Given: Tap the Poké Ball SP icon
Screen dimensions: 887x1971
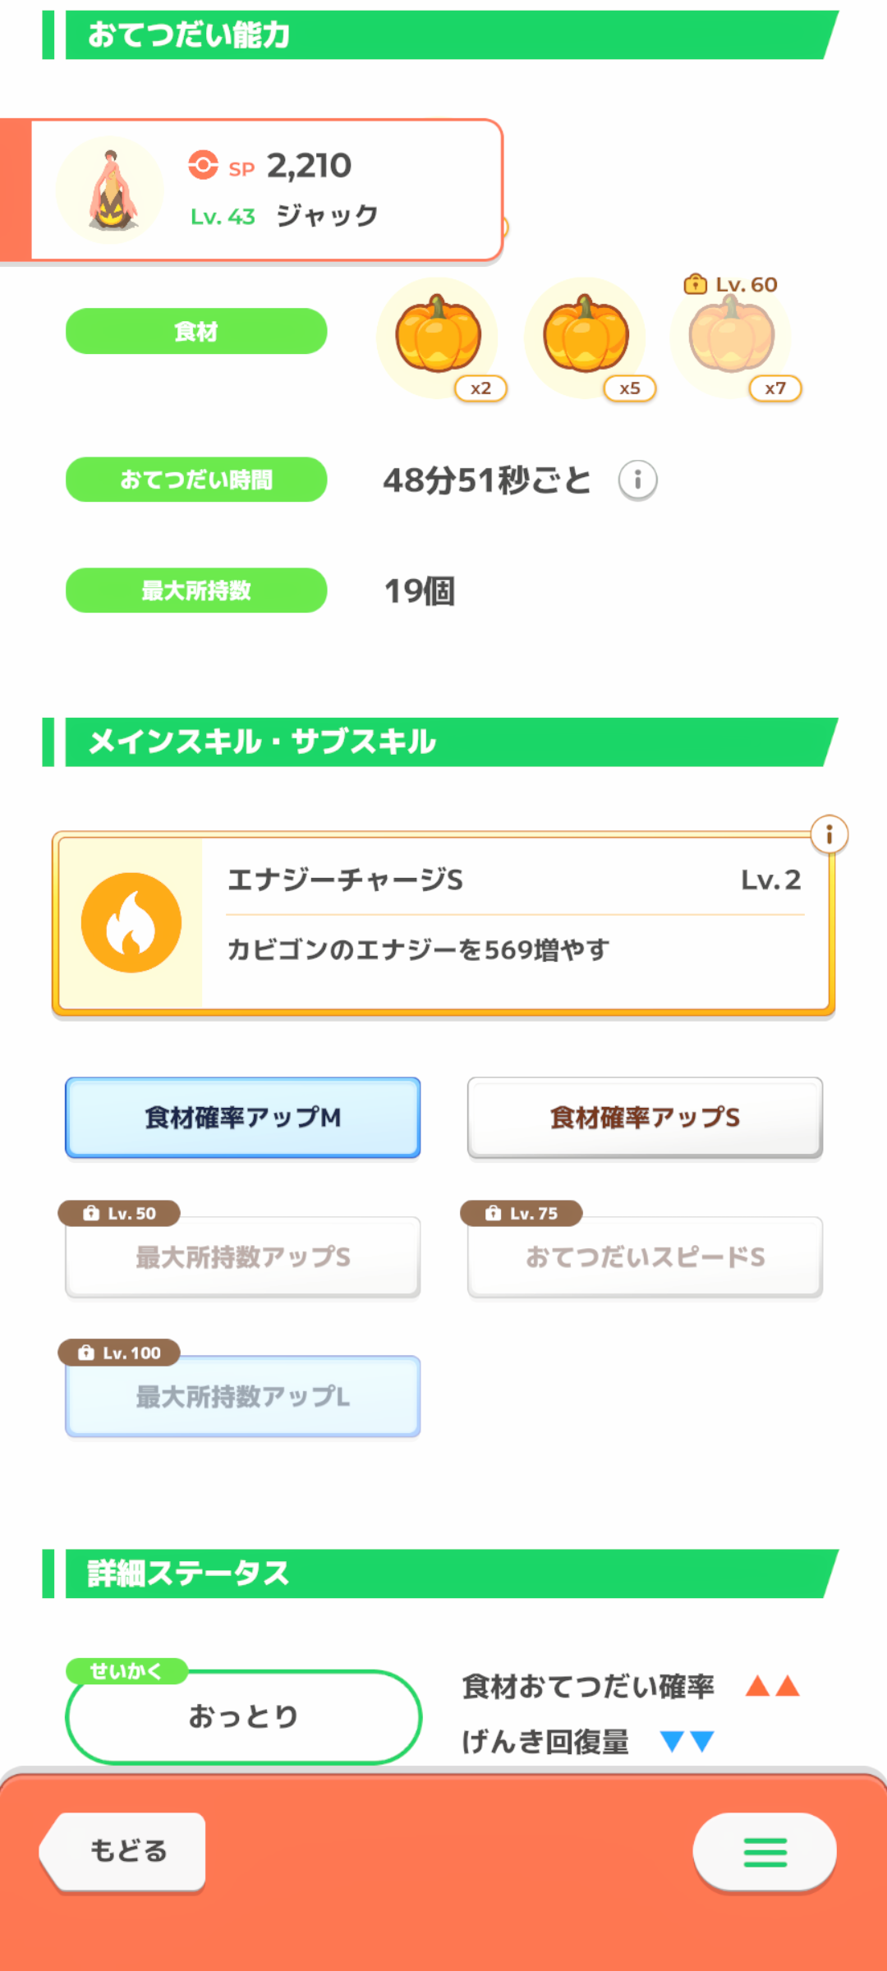Looking at the screenshot, I should [203, 165].
